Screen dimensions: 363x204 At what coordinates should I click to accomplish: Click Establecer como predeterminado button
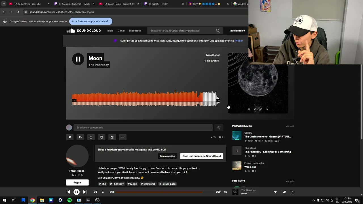click(91, 21)
